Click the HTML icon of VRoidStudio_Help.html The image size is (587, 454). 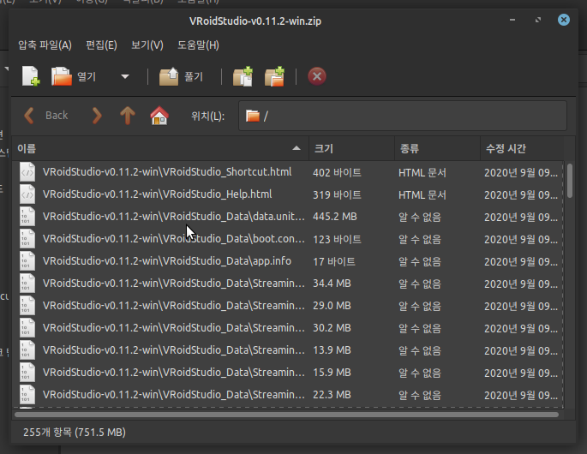click(x=27, y=194)
